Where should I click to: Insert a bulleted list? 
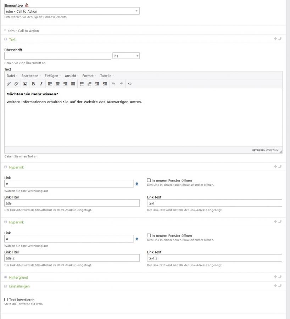pos(82,84)
